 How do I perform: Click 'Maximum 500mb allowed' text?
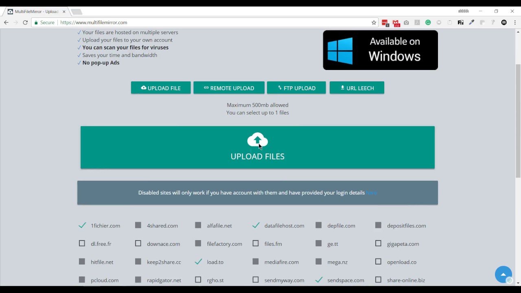tap(258, 105)
